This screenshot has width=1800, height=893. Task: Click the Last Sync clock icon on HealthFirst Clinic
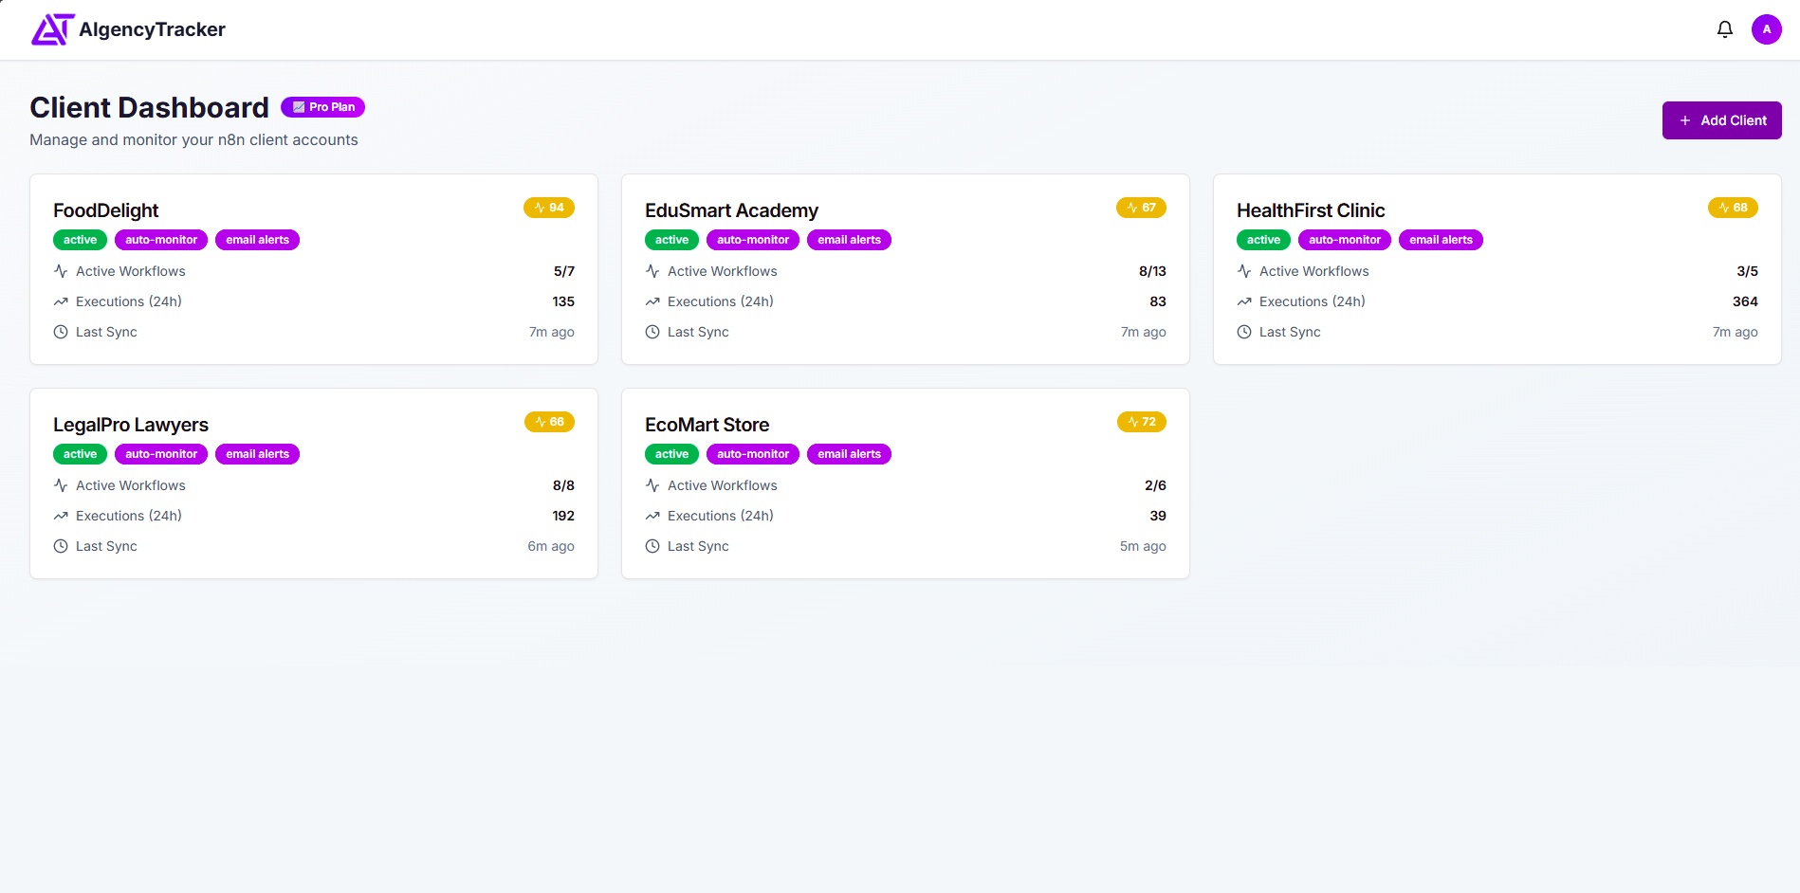tap(1243, 332)
